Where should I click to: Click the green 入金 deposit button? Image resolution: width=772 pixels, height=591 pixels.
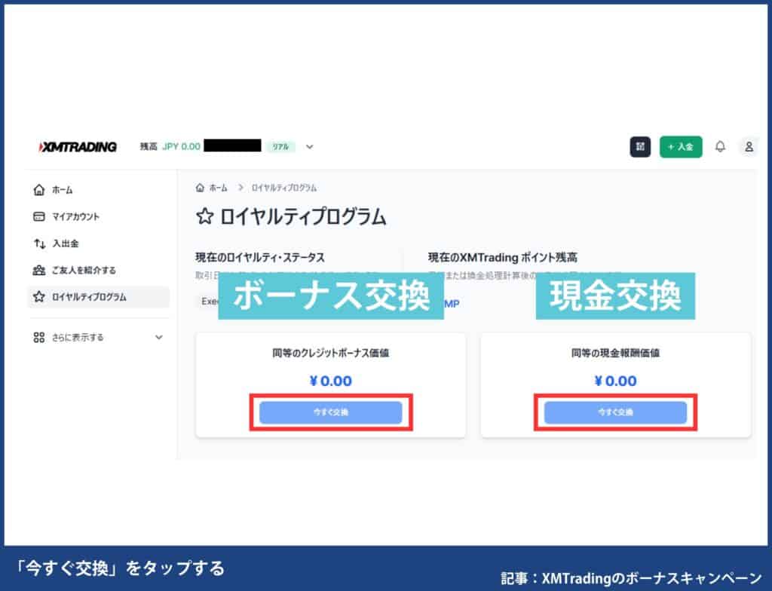pyautogui.click(x=681, y=147)
